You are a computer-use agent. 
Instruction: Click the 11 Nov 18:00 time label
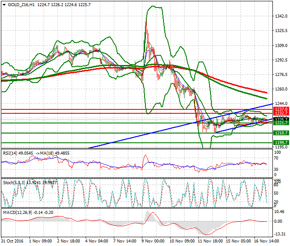coord(210,241)
